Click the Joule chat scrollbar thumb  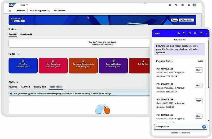click(x=208, y=64)
